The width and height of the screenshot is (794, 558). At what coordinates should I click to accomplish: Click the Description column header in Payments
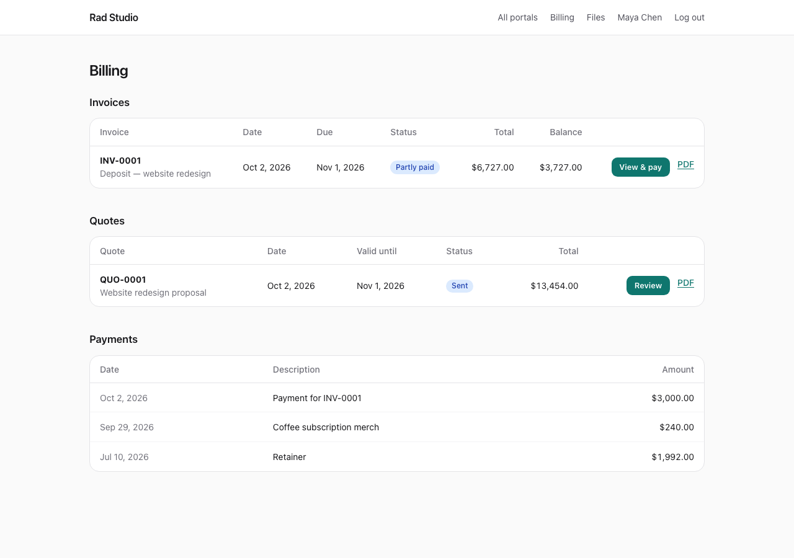coord(297,370)
